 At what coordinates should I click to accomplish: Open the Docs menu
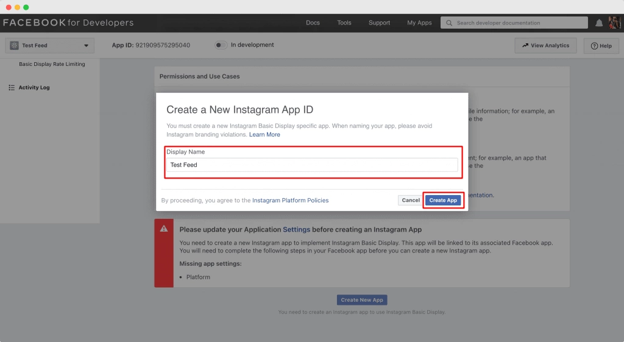tap(313, 23)
